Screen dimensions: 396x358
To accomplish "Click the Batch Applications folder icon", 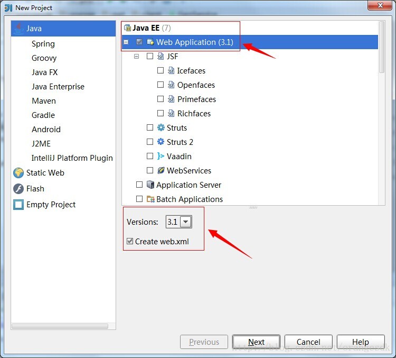I will pyautogui.click(x=150, y=199).
